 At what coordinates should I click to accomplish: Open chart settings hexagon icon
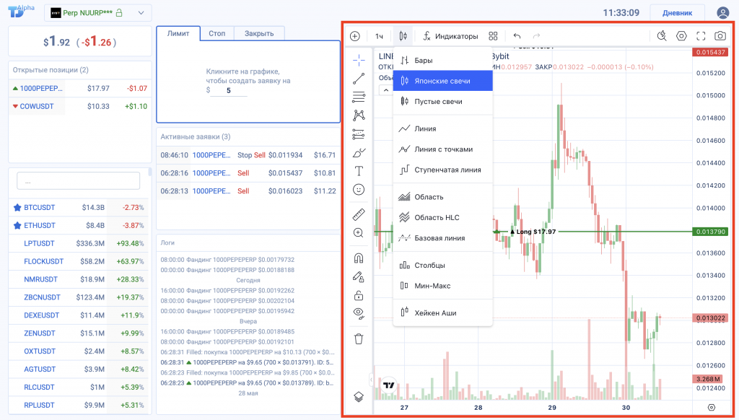[x=681, y=36]
